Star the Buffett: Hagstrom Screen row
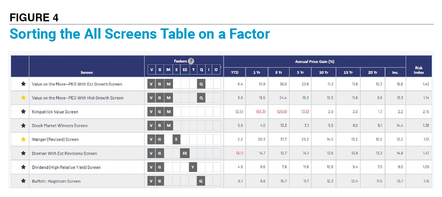This screenshot has height=197, width=442. [x=23, y=181]
